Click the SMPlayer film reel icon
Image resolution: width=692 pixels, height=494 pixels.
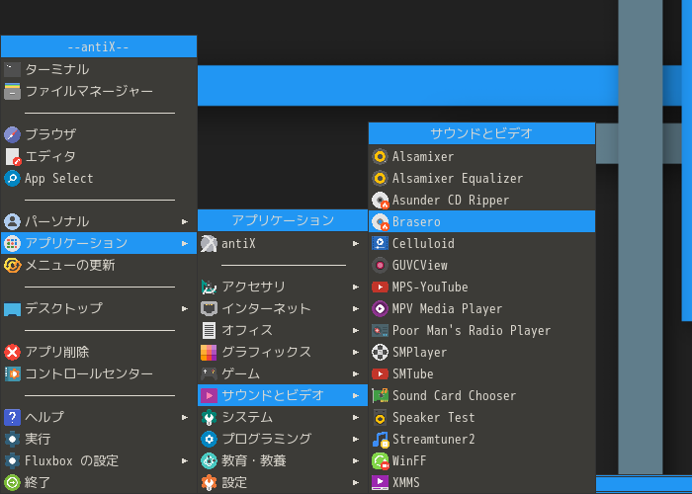click(x=380, y=352)
